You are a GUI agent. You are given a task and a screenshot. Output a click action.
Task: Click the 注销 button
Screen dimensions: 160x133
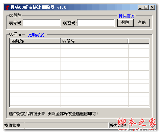coord(142,23)
